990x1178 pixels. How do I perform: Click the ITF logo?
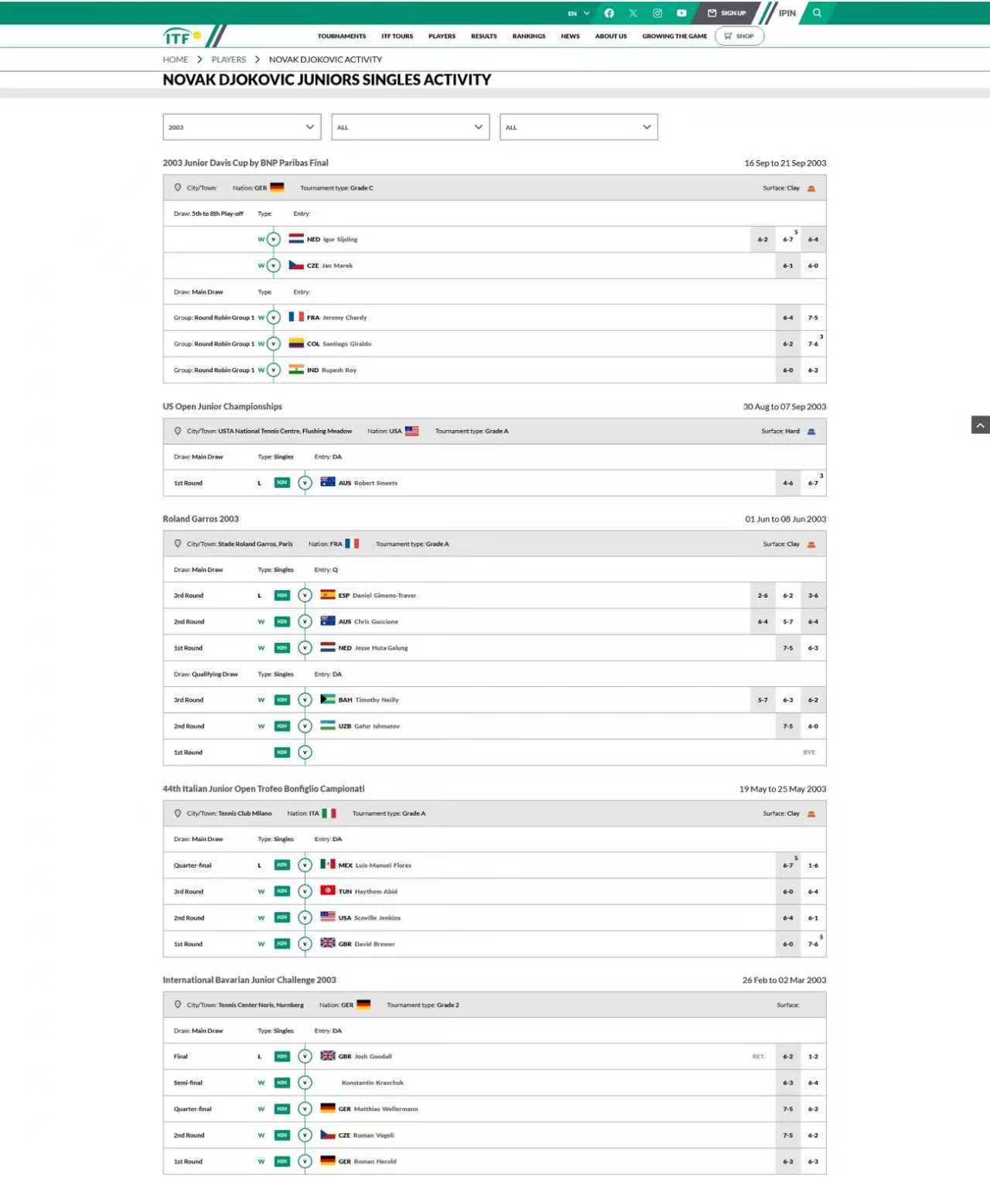tap(183, 36)
